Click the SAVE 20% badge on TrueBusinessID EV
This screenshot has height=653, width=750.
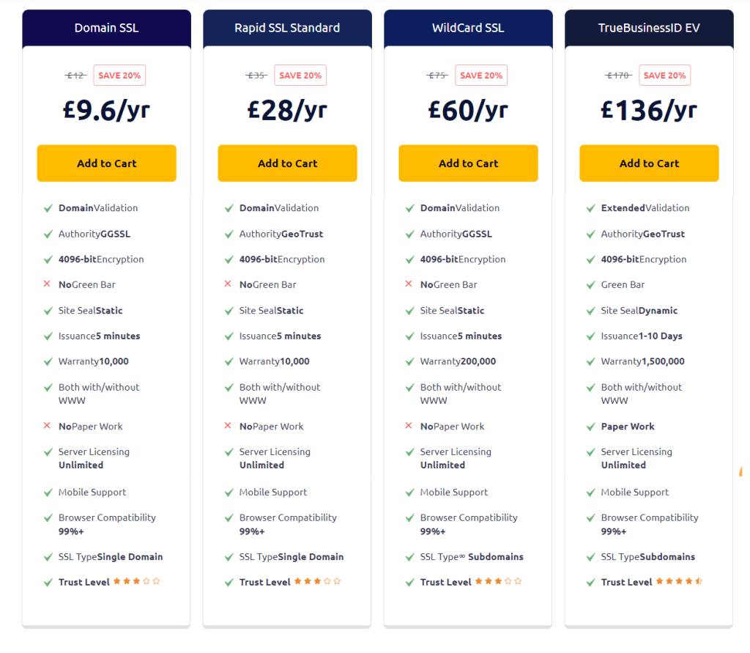(x=665, y=75)
